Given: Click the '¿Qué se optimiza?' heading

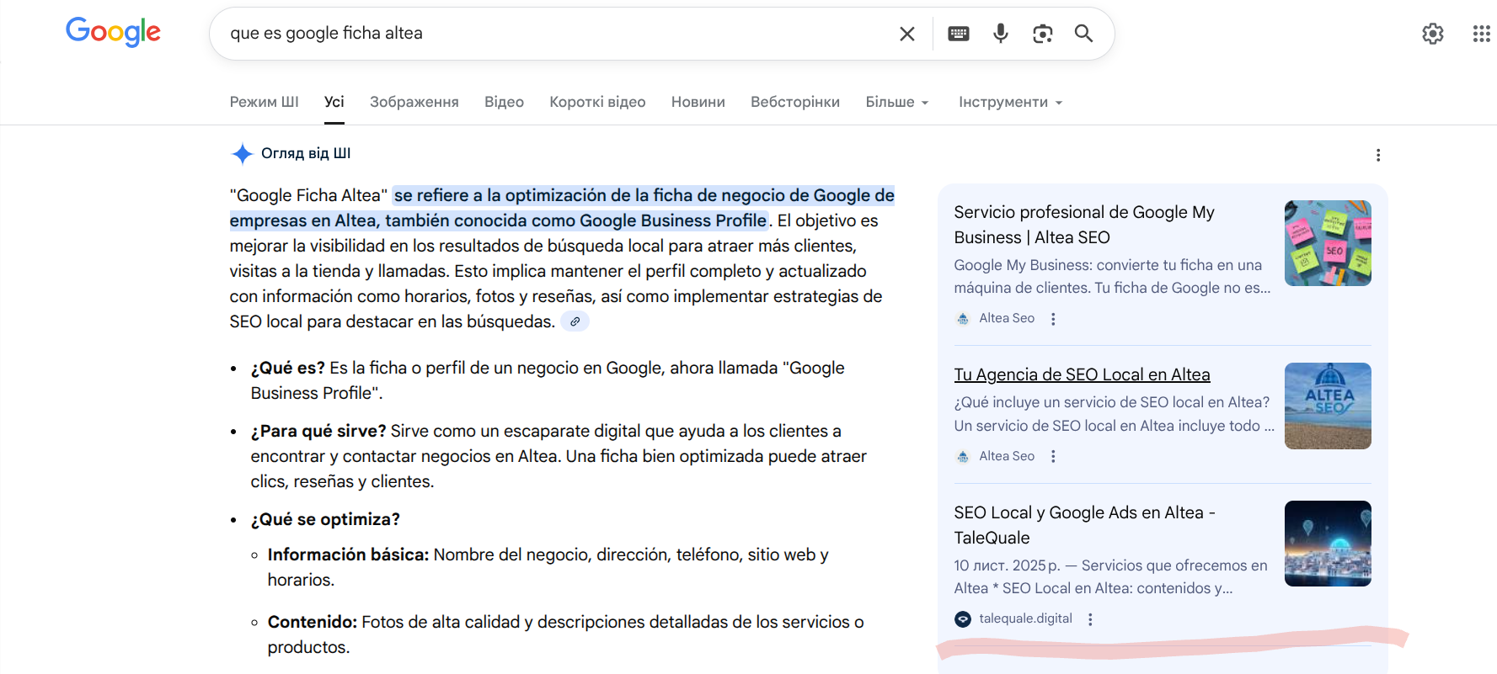Looking at the screenshot, I should pos(325,519).
